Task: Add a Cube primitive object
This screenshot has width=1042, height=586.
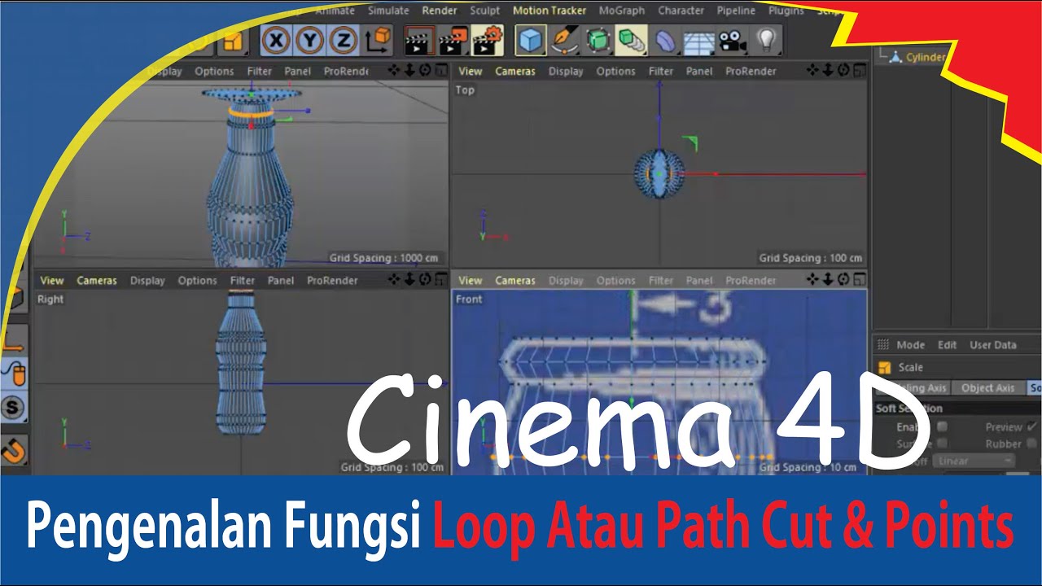Action: click(531, 40)
